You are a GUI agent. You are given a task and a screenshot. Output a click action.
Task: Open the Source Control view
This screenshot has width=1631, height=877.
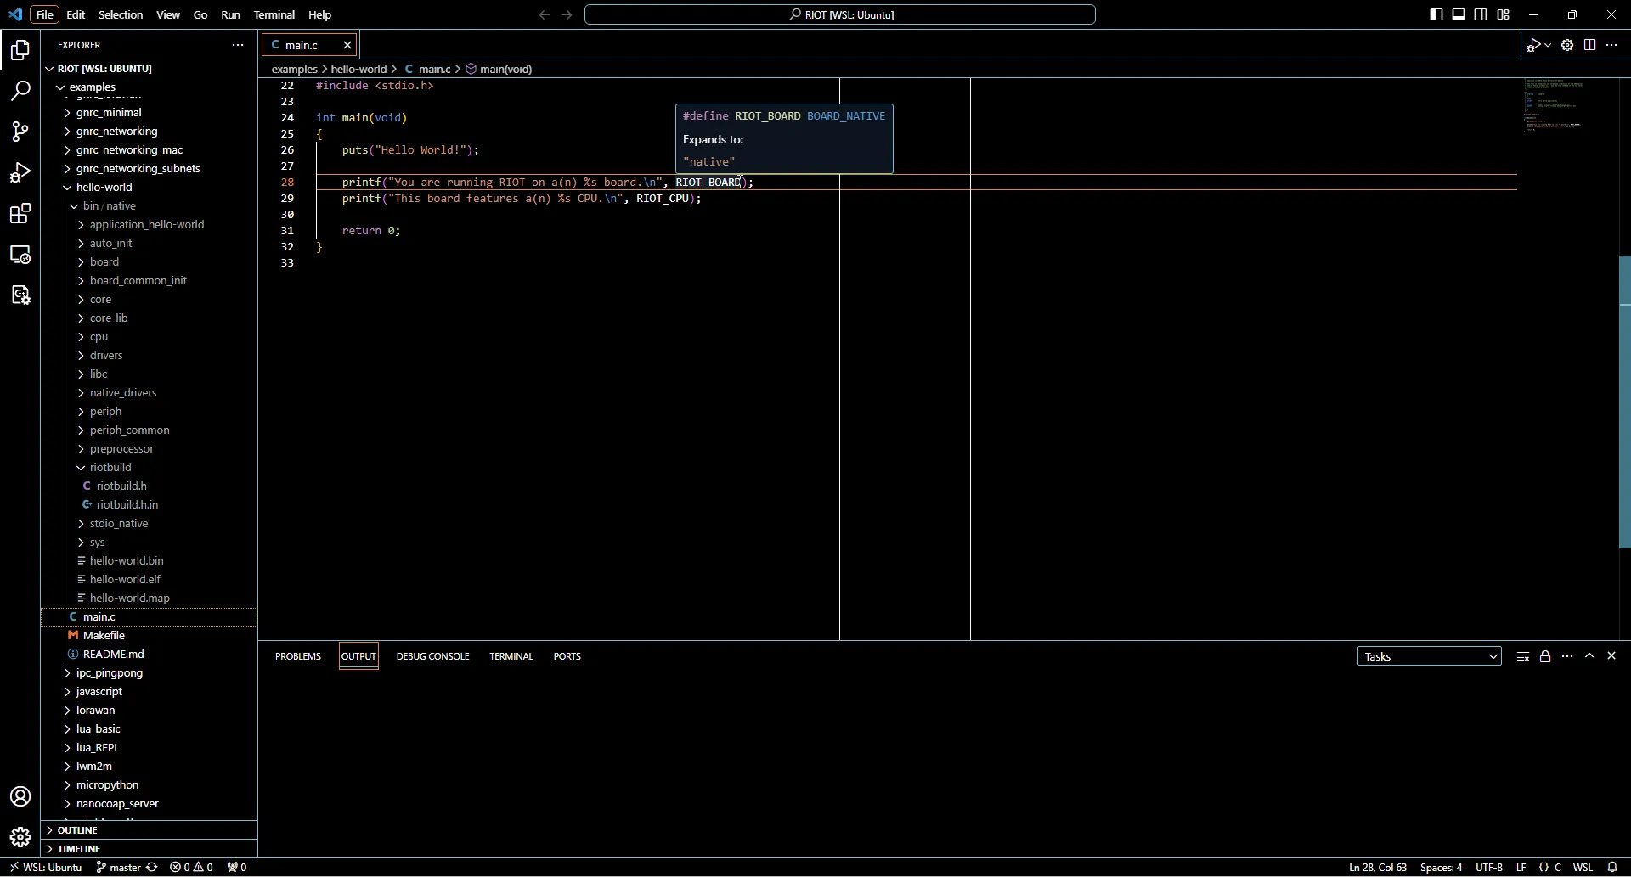coord(20,132)
